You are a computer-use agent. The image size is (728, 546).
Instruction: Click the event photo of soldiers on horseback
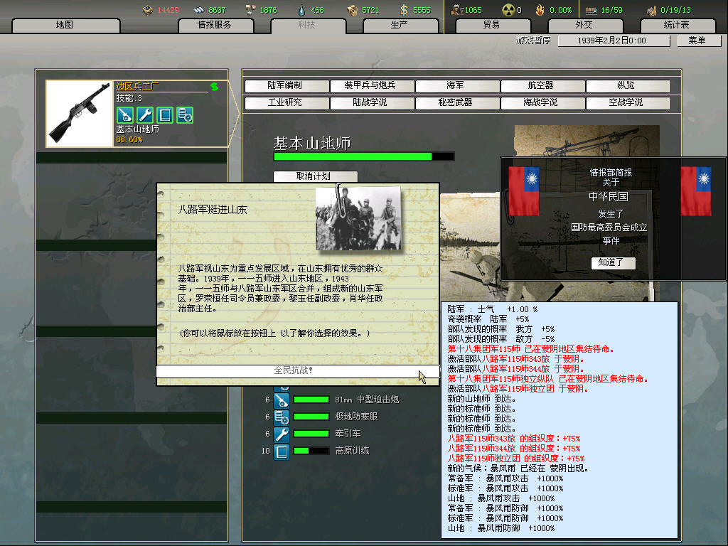[358, 218]
